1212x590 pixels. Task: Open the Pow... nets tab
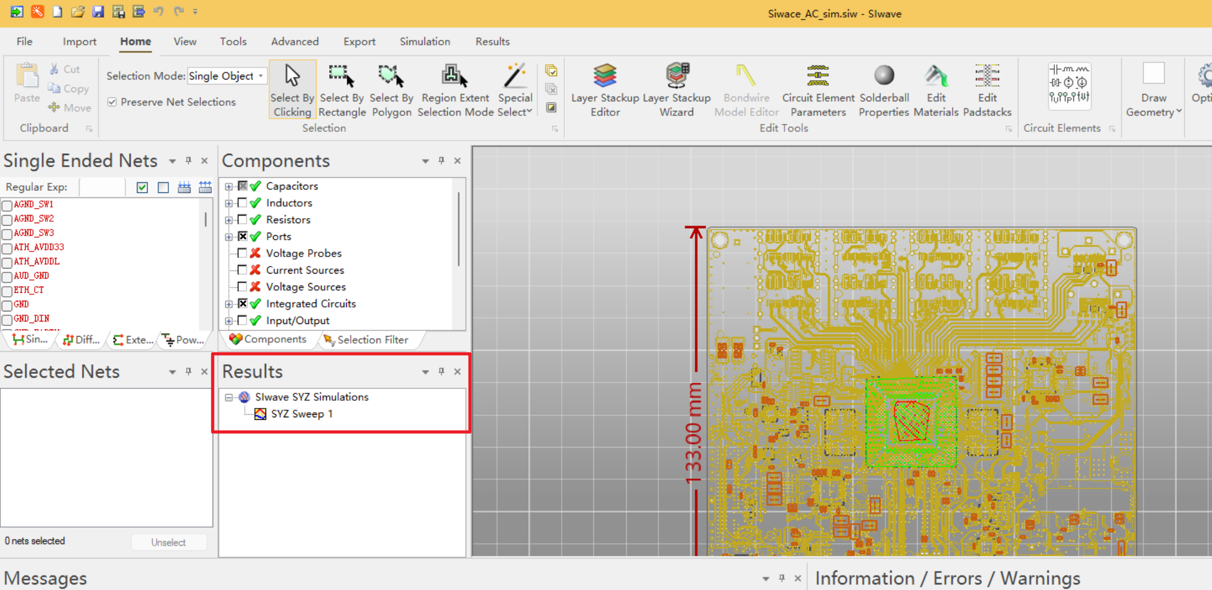point(184,340)
